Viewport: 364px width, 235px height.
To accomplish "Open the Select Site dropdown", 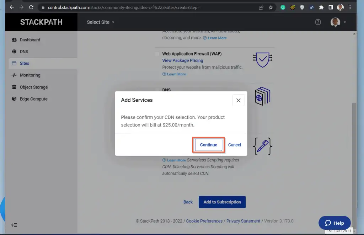I will 100,22.
